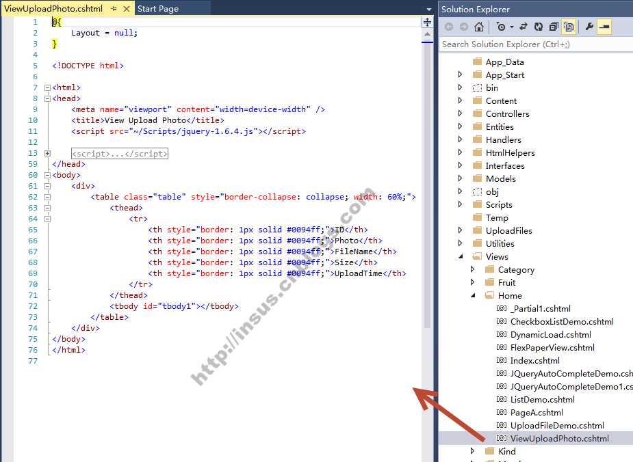Select the Entities folder

click(x=500, y=126)
